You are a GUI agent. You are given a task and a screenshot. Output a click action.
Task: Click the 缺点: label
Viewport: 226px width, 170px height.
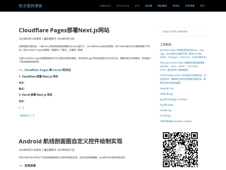tap(22, 88)
